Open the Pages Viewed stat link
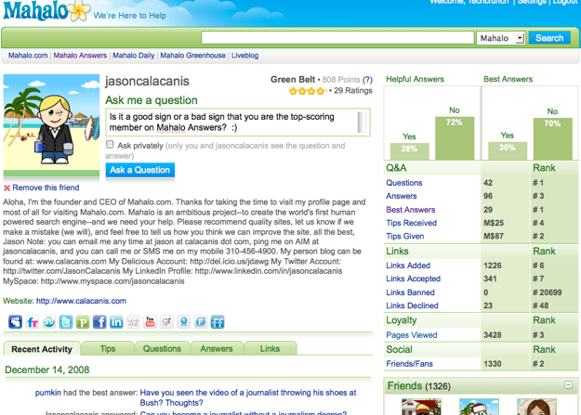Image resolution: width=581 pixels, height=415 pixels. click(412, 335)
